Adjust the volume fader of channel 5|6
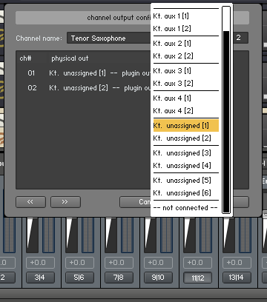Viewport: 267px width, 302px height. pyautogui.click(x=71, y=235)
